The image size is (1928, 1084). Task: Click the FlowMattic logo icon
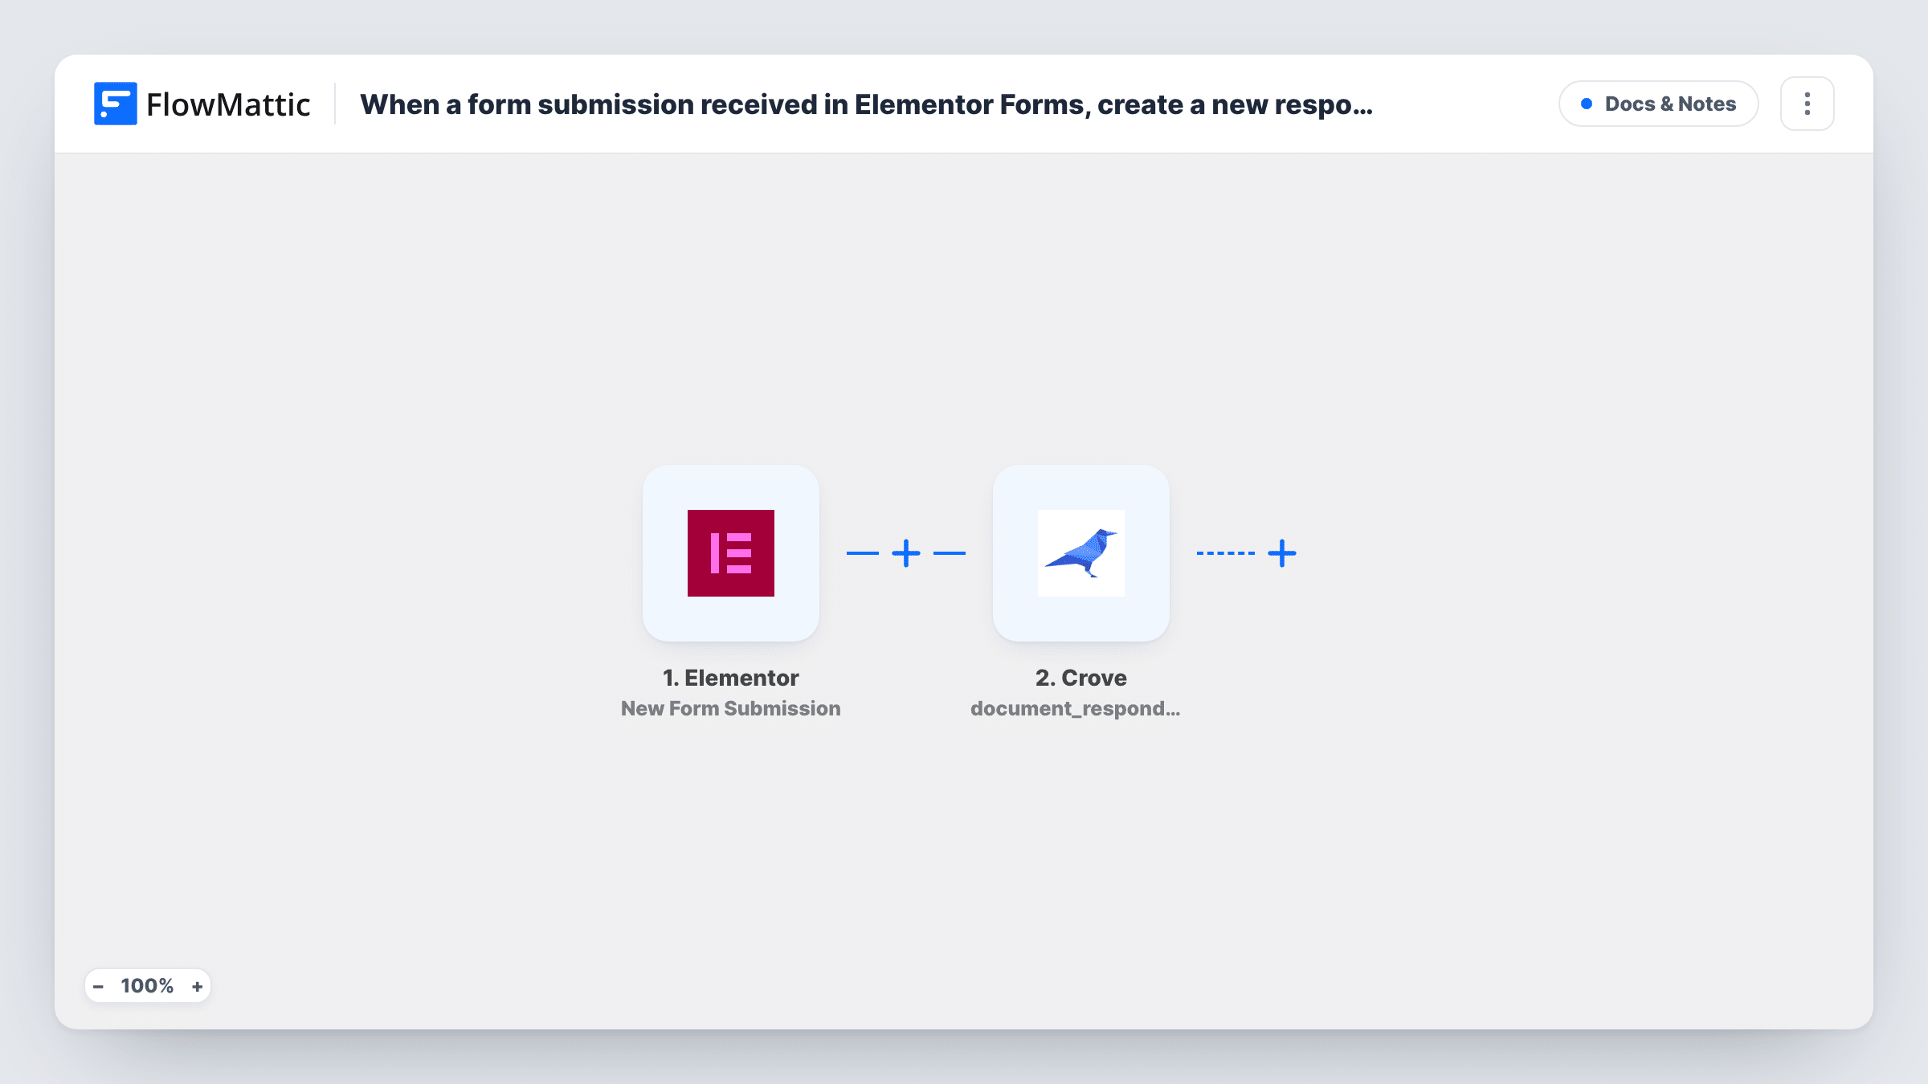click(x=115, y=104)
